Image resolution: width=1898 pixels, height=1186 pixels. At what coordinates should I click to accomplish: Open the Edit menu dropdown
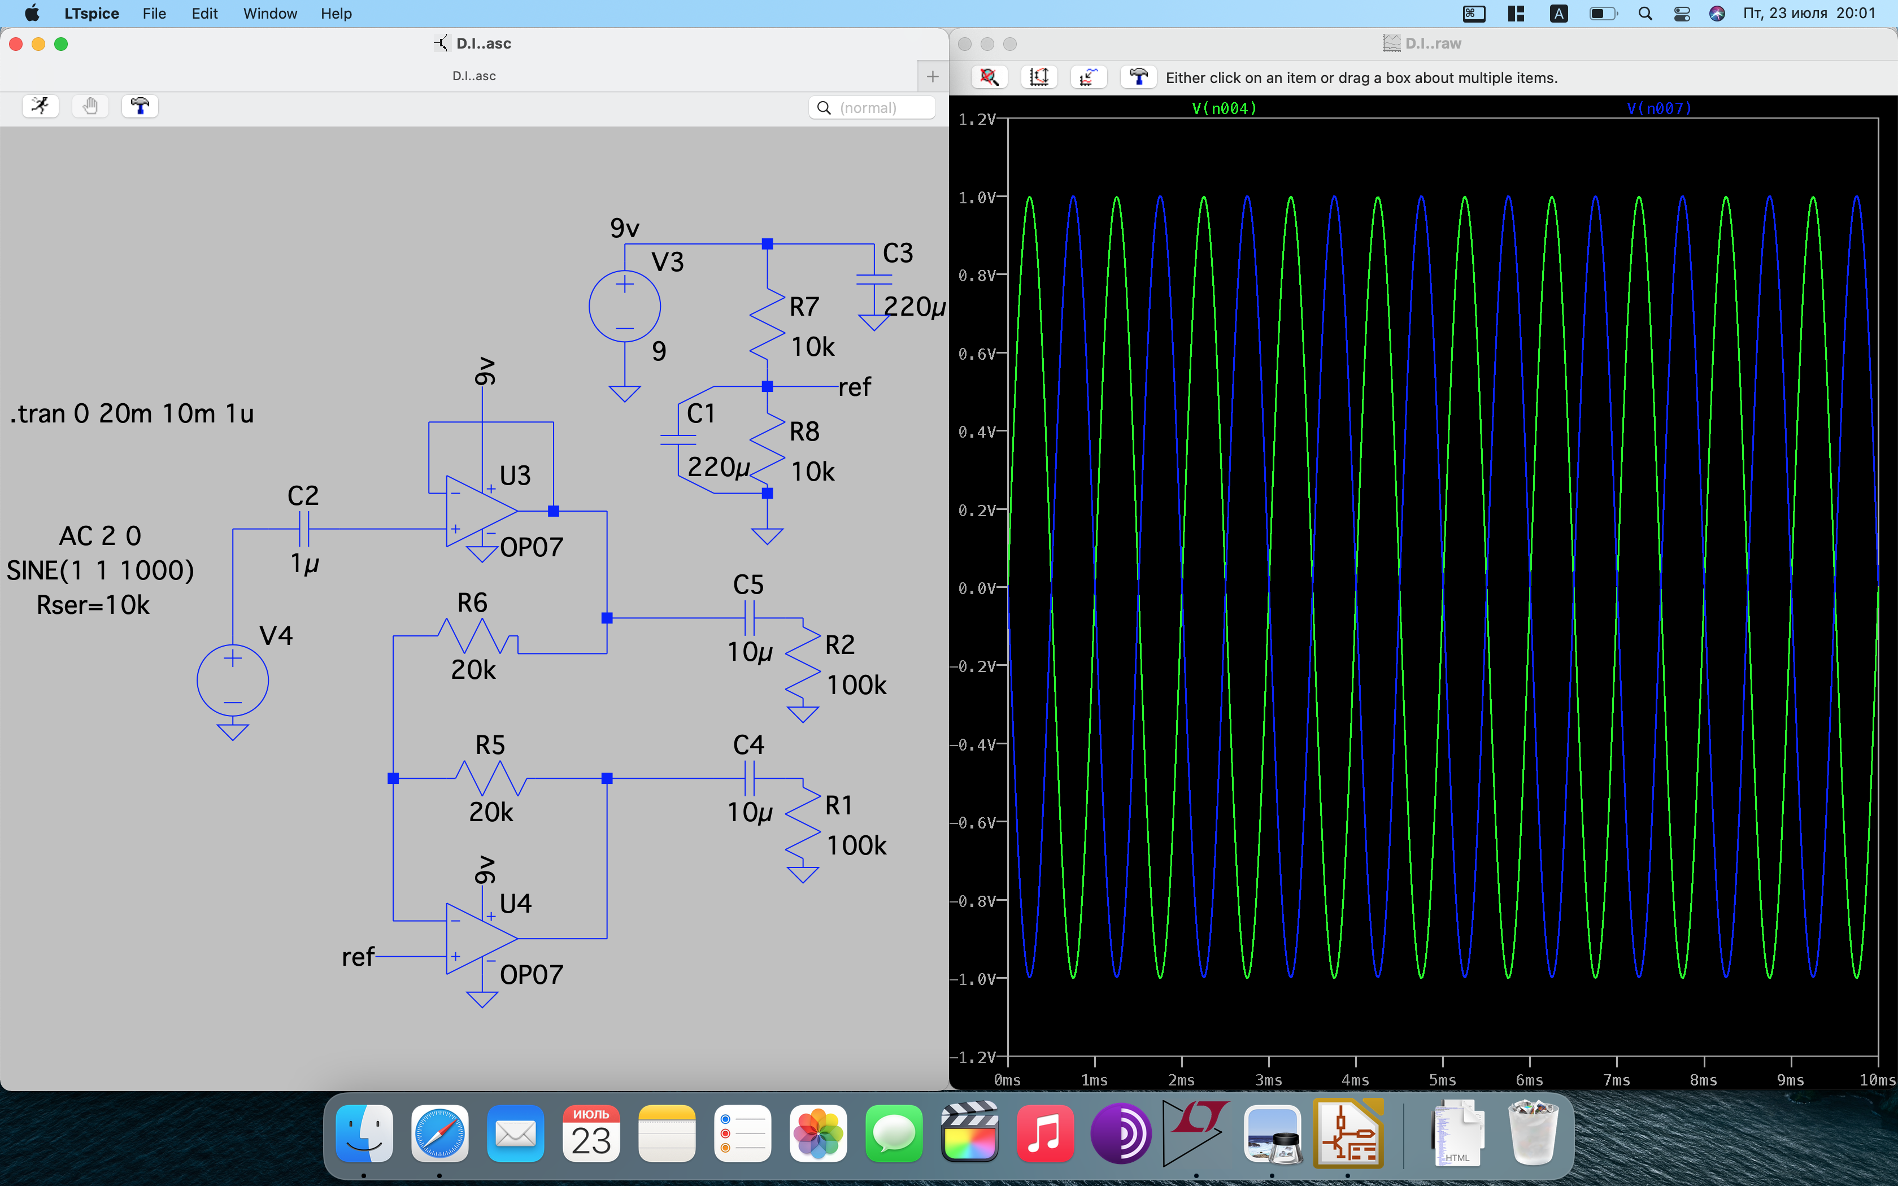pyautogui.click(x=204, y=14)
